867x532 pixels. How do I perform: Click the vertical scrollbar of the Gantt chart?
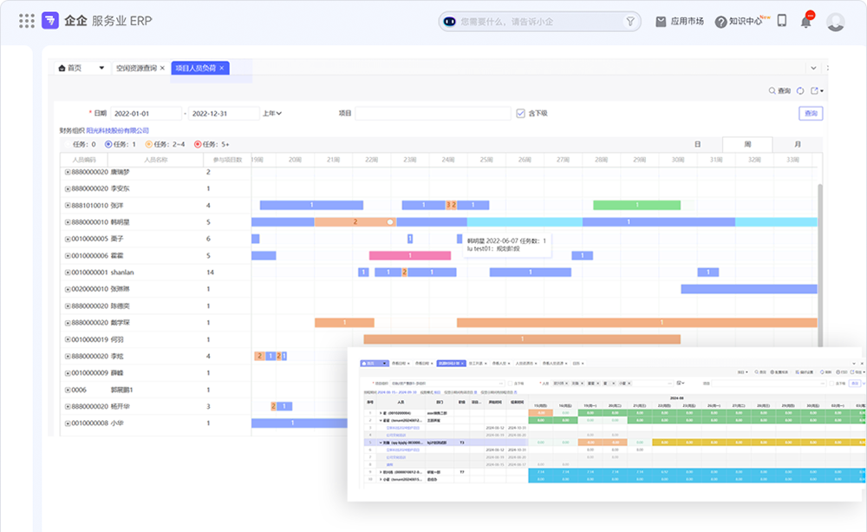click(820, 266)
